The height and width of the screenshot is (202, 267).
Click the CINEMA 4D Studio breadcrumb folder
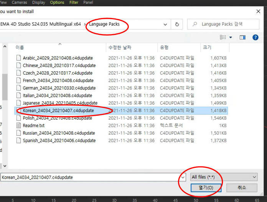click(x=40, y=24)
